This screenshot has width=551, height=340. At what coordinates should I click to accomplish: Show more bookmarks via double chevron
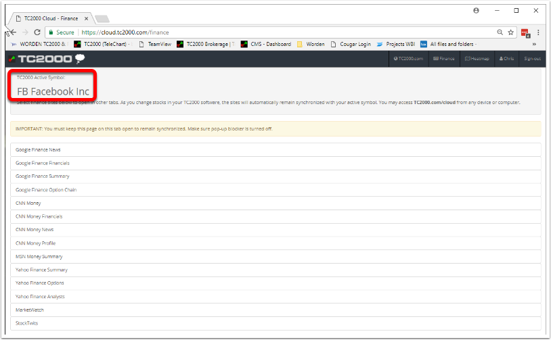pos(534,44)
